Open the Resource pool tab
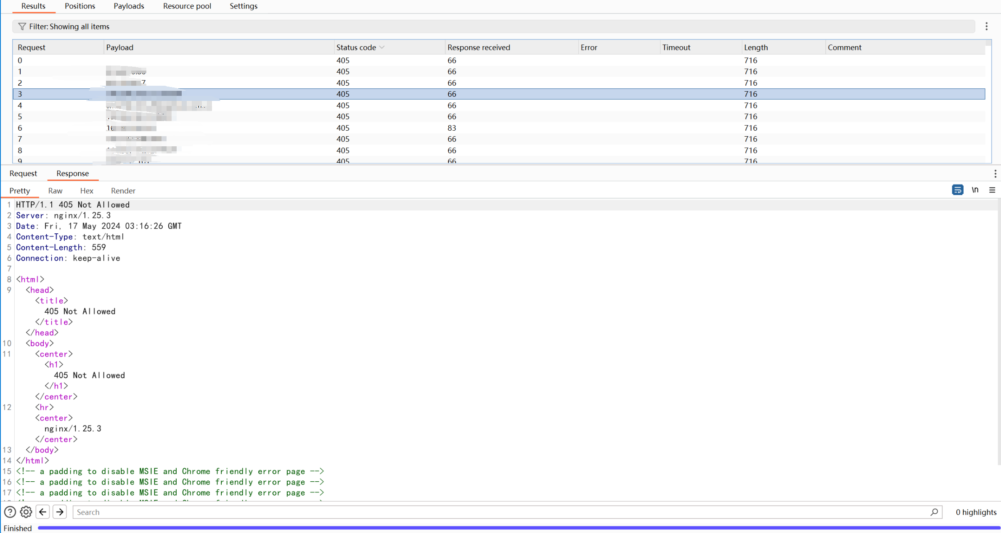Image resolution: width=1001 pixels, height=533 pixels. 187,6
